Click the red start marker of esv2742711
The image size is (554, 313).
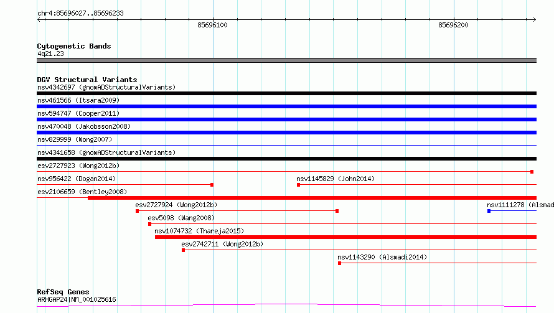click(184, 250)
